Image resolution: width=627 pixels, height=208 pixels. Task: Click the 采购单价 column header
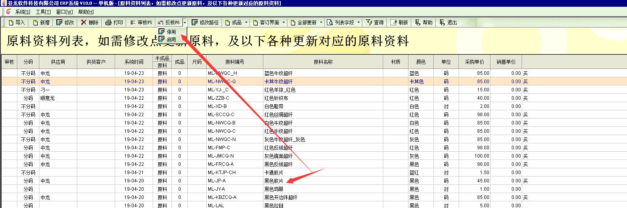coord(474,62)
